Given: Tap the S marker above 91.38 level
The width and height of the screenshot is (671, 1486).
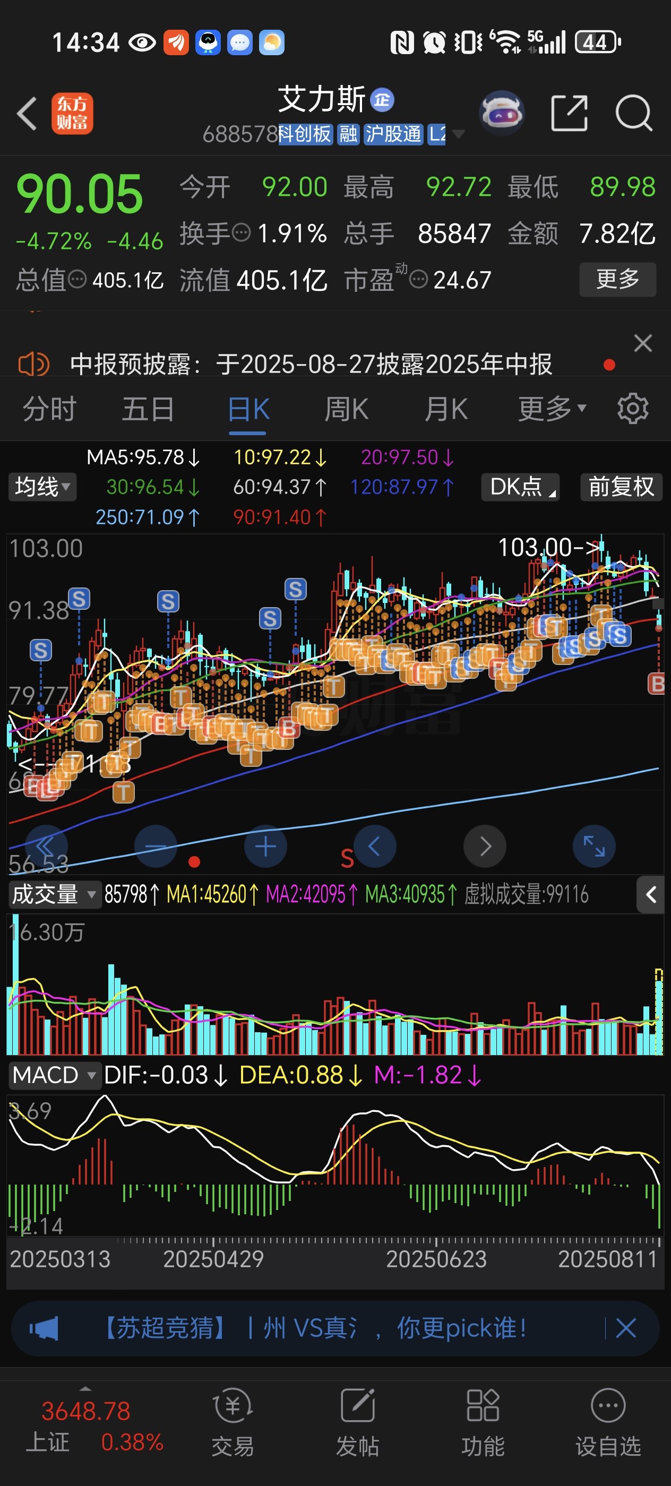Looking at the screenshot, I should click(79, 599).
